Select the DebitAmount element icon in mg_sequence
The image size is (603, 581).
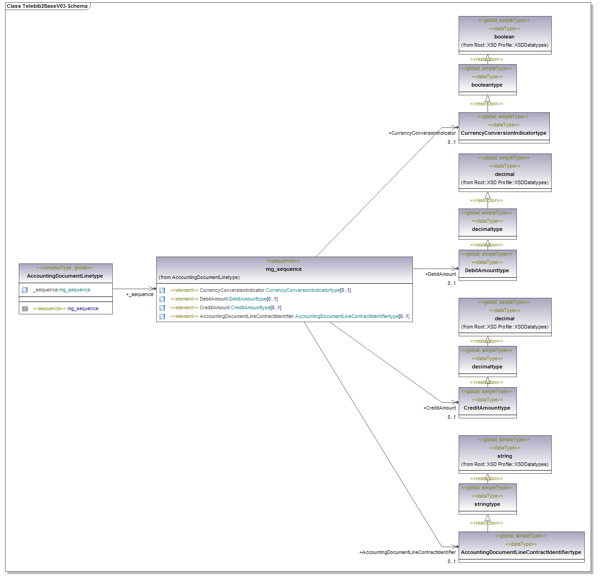(162, 299)
